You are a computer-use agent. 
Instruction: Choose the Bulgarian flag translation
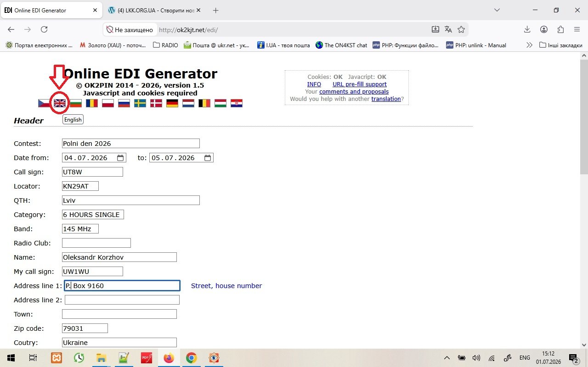76,104
